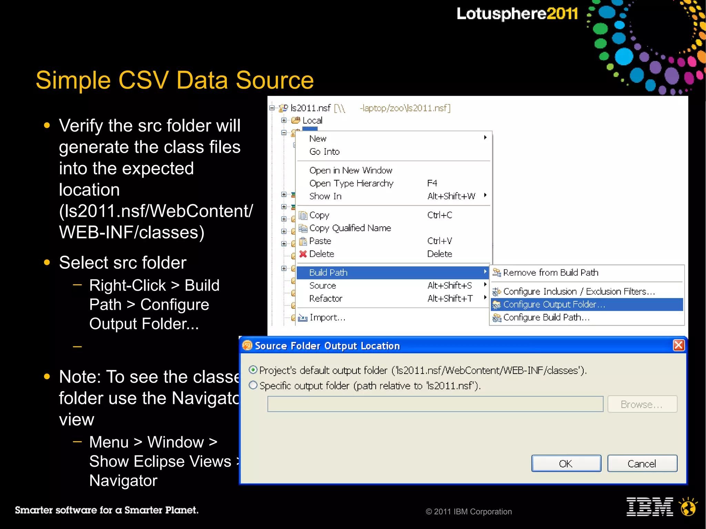Click the red Delete X icon
This screenshot has width=706, height=529.
click(303, 254)
